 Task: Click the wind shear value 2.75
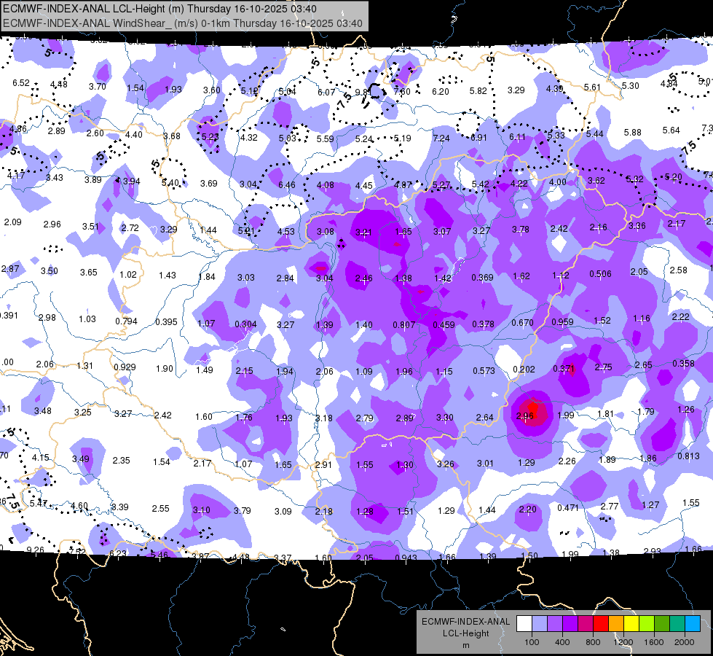click(604, 367)
